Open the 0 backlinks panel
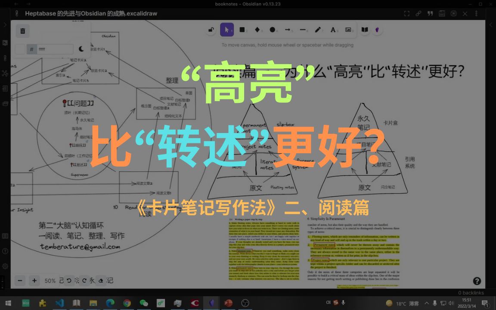This screenshot has height=310, width=496. [471, 292]
